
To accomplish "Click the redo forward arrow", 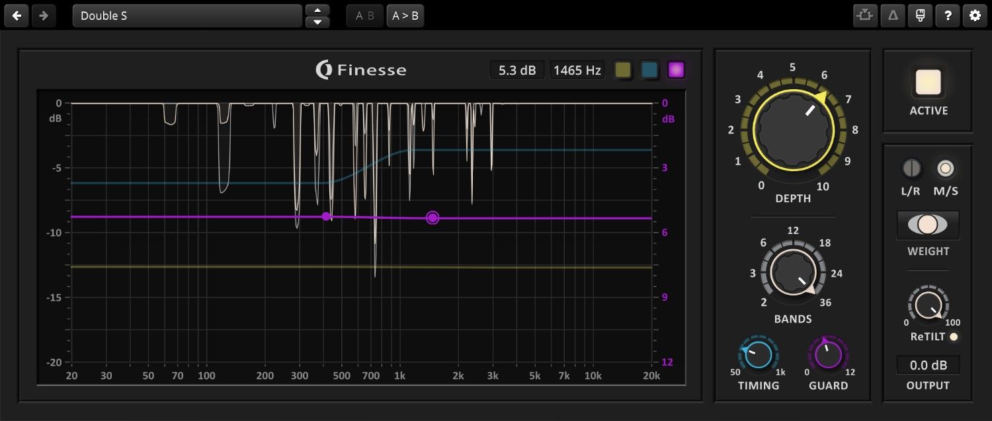I will 44,16.
